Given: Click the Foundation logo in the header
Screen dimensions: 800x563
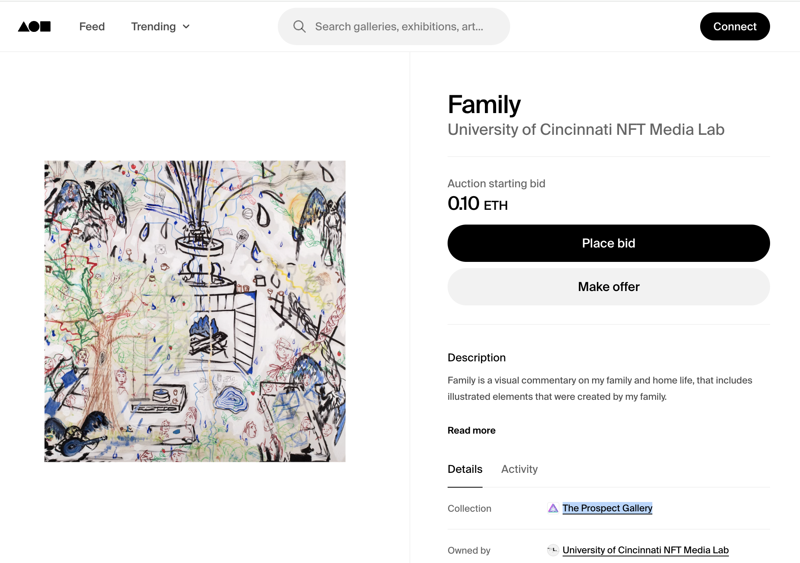Looking at the screenshot, I should click(34, 26).
